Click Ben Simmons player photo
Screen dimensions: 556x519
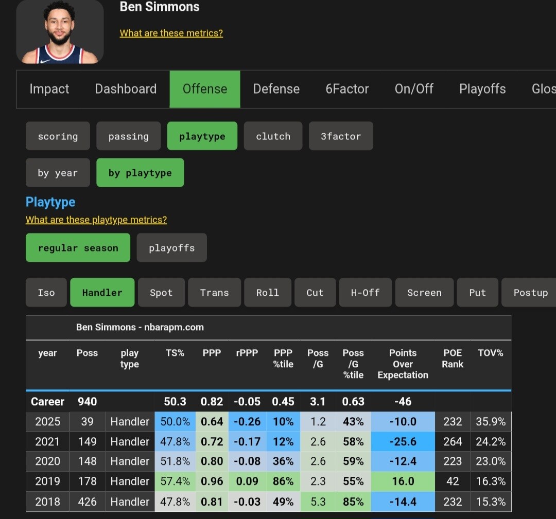[x=60, y=32]
